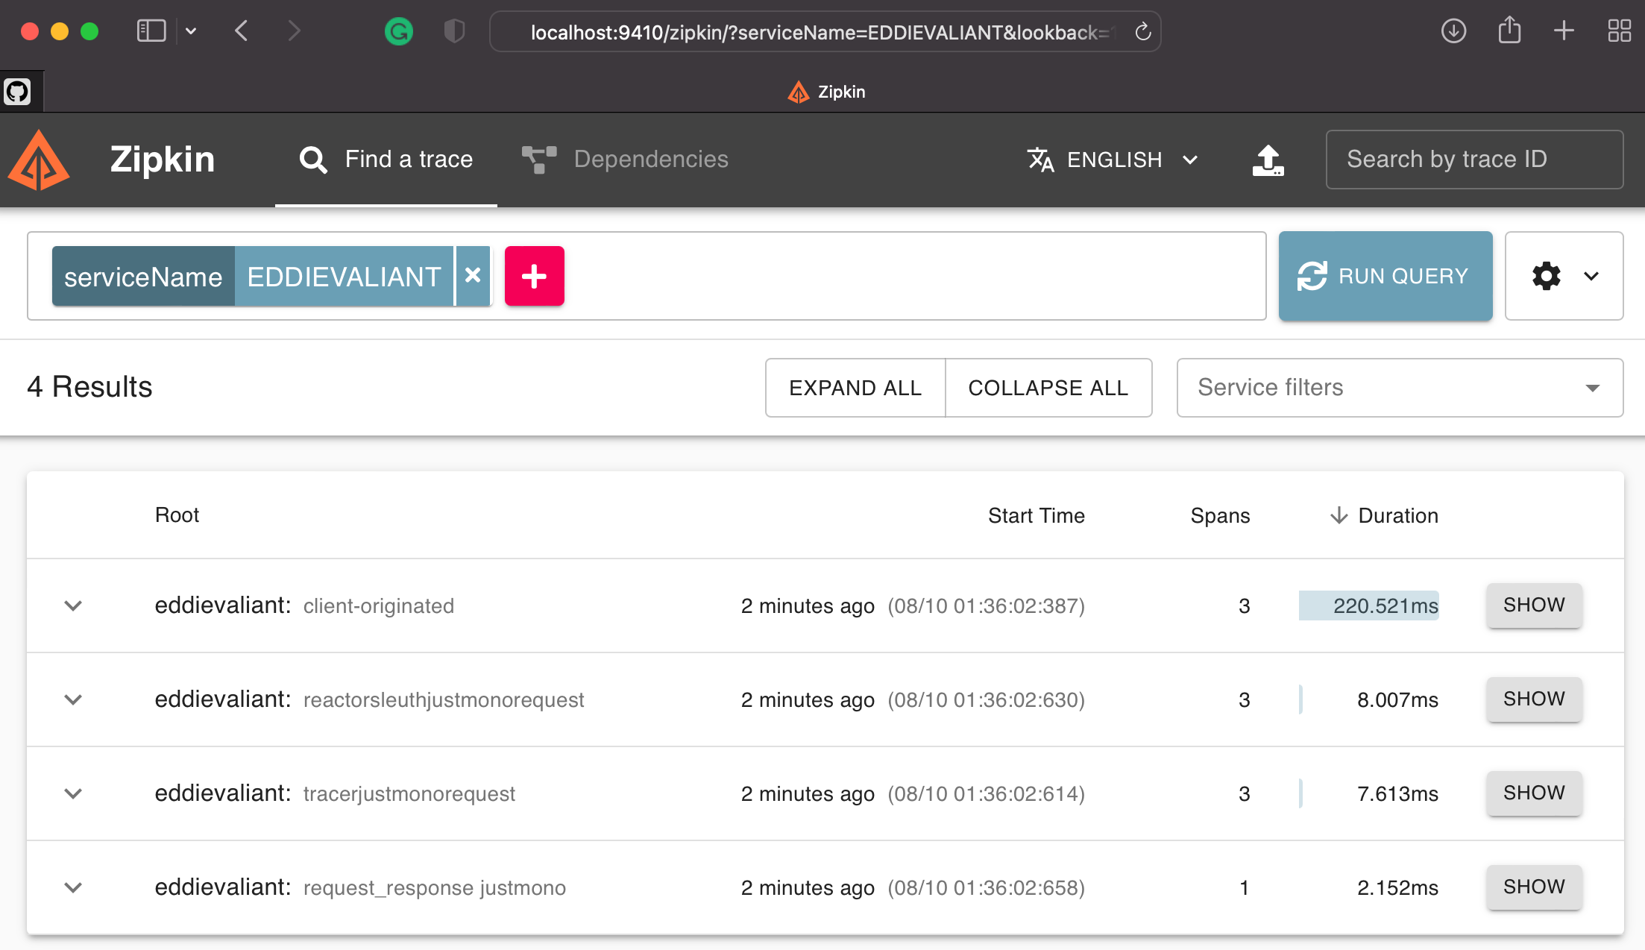Show the reactorsleuthjustmonorequest trace
This screenshot has height=950, width=1645.
coord(1533,699)
